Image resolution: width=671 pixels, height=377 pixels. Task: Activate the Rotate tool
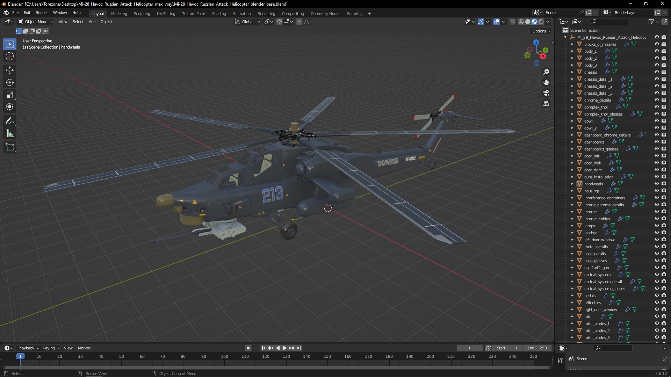pos(10,82)
